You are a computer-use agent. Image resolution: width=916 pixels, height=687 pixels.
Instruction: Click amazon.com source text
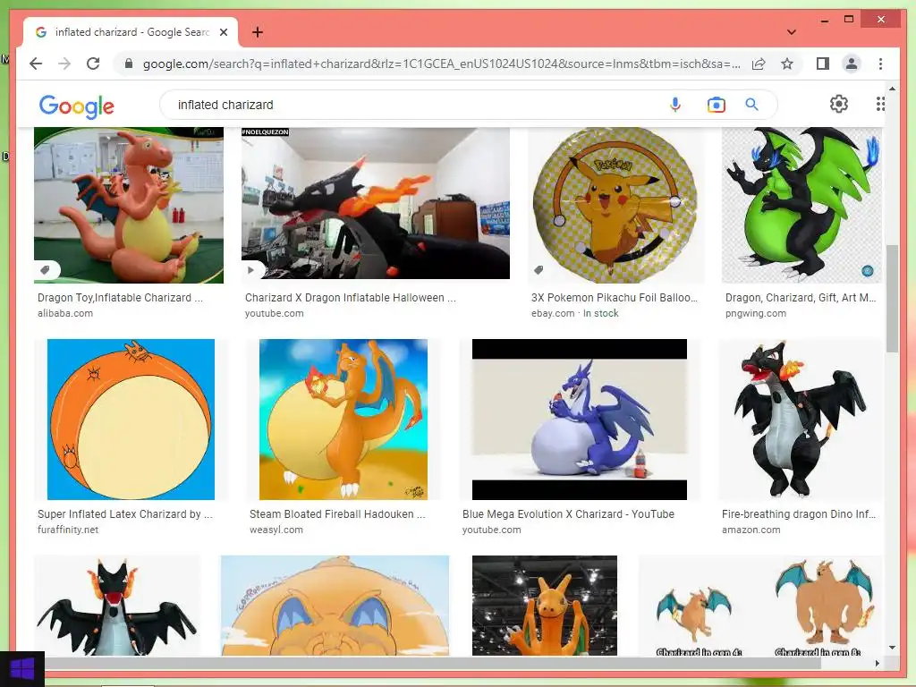coord(751,530)
